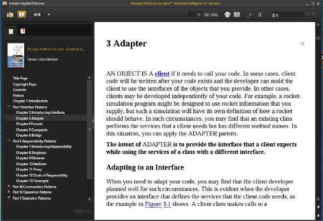
Task: Go to previous page arrow at bottom right
Action: [x=318, y=207]
